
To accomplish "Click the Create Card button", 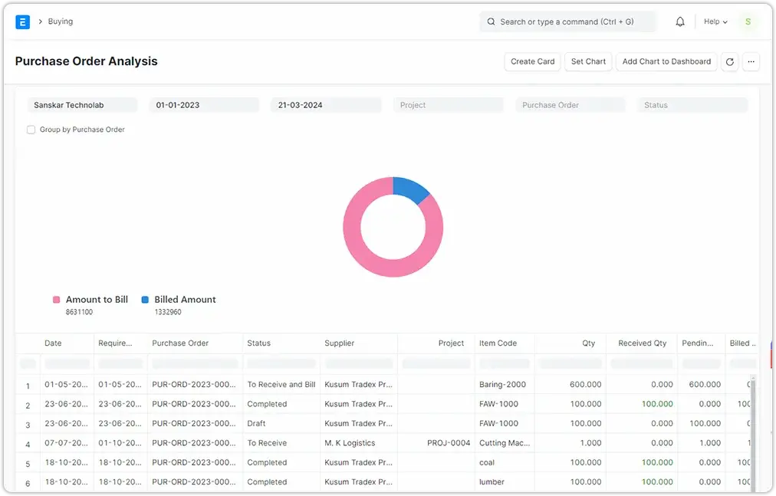I will pos(532,61).
